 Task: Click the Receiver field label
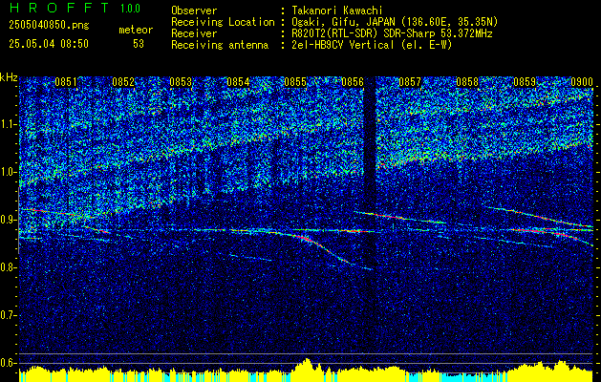[x=194, y=33]
